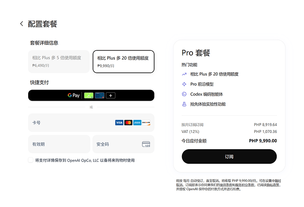Click the Google G logo
The width and height of the screenshot is (304, 207).
pyautogui.click(x=70, y=95)
